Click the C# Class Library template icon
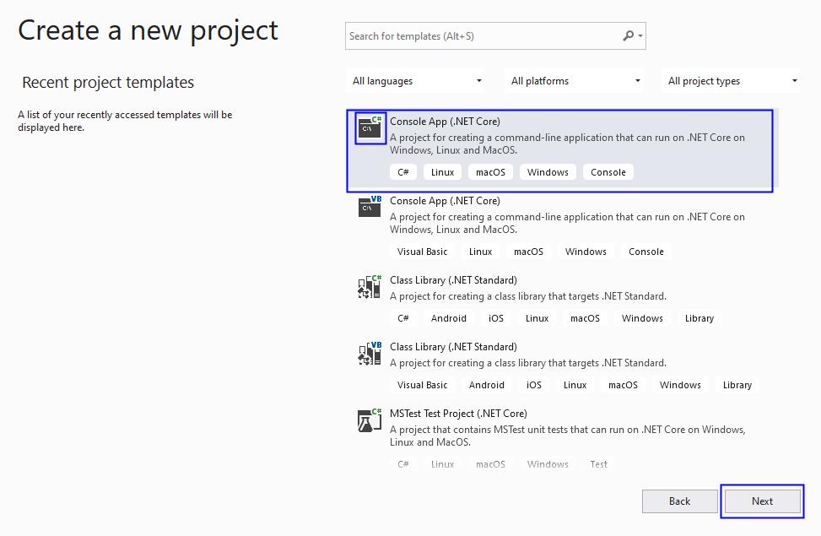Image resolution: width=821 pixels, height=536 pixels. click(370, 287)
